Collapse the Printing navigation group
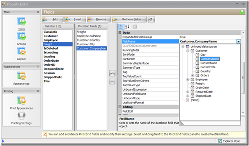This screenshot has width=249, height=146. [38, 91]
